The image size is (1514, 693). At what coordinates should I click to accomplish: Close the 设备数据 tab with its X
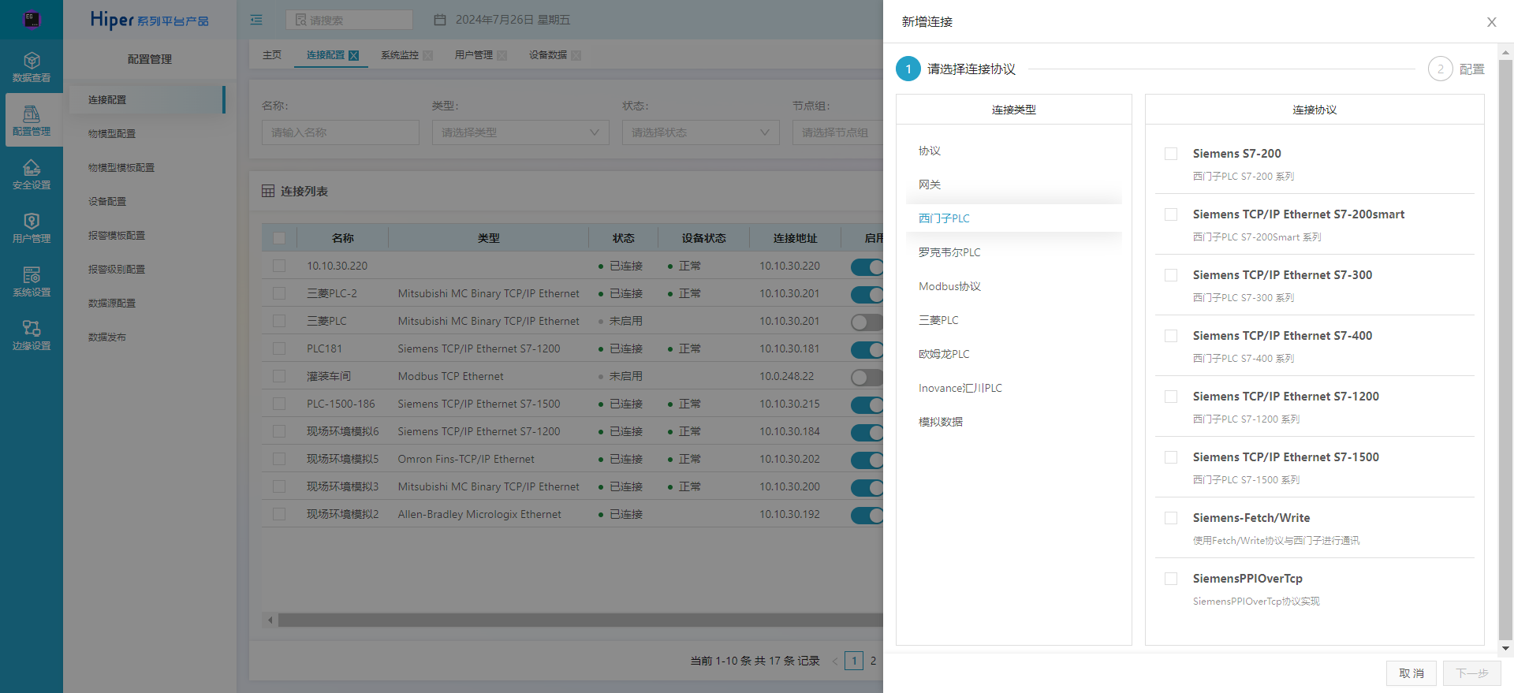pos(576,55)
